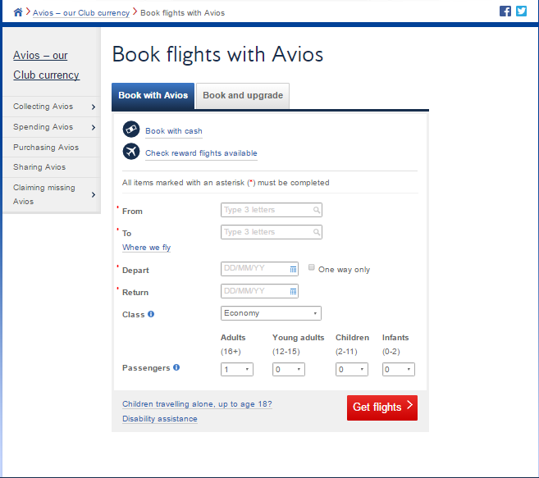Image resolution: width=539 pixels, height=478 pixels.
Task: Switch to Book and upgrade tab
Action: click(242, 95)
